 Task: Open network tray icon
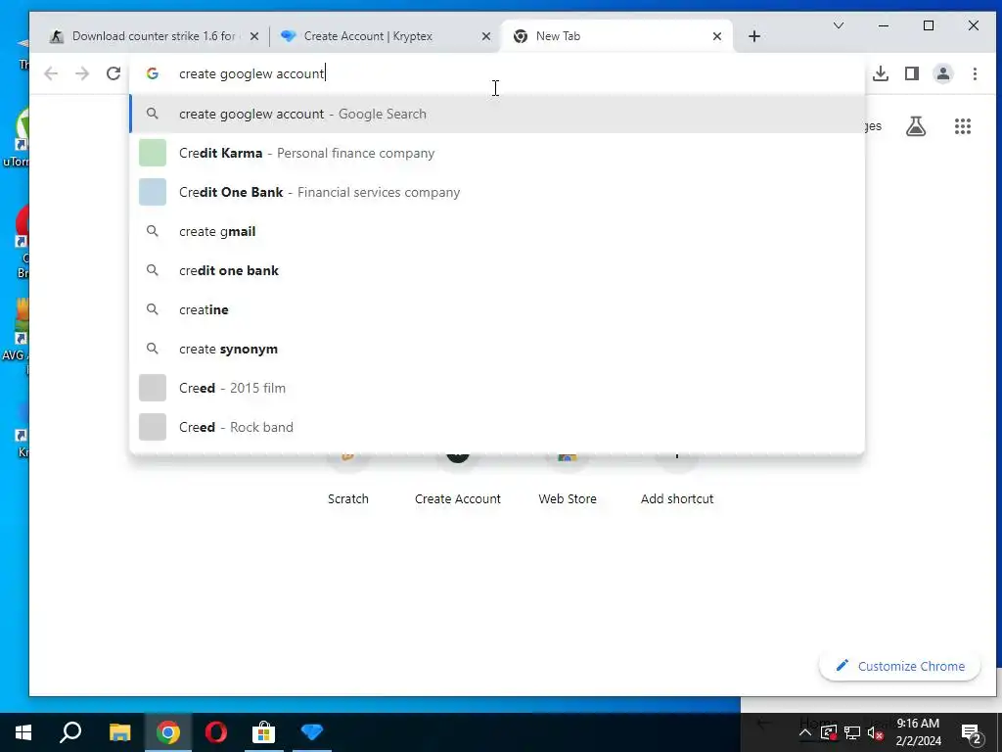tap(852, 732)
